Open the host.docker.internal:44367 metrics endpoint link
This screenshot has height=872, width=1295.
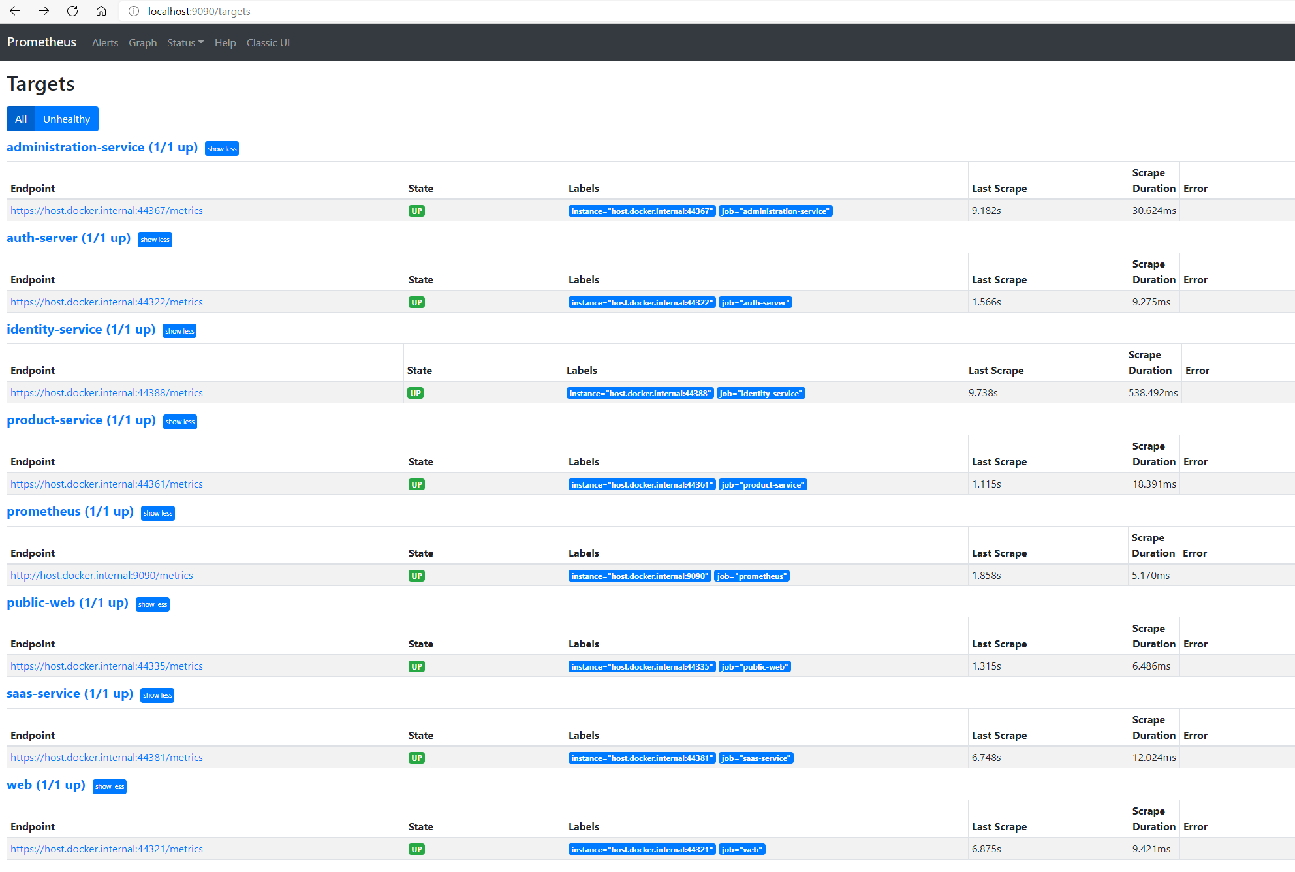point(106,210)
